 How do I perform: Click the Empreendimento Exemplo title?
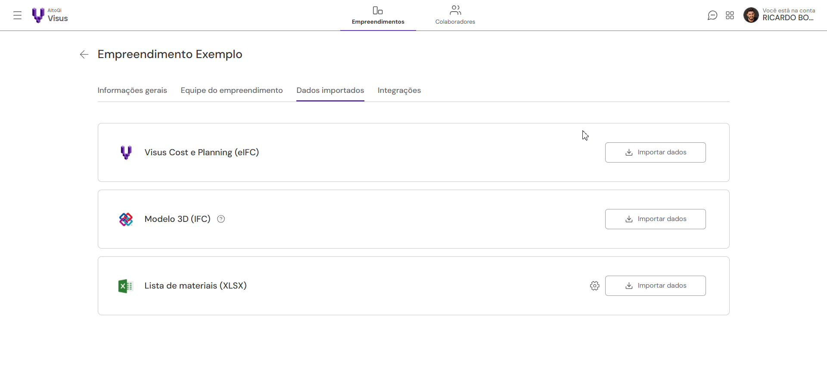170,54
